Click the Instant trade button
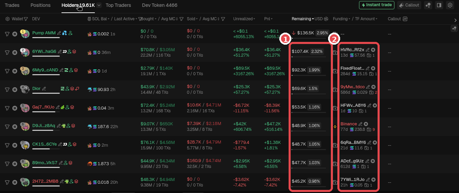The width and height of the screenshot is (459, 193). [377, 5]
